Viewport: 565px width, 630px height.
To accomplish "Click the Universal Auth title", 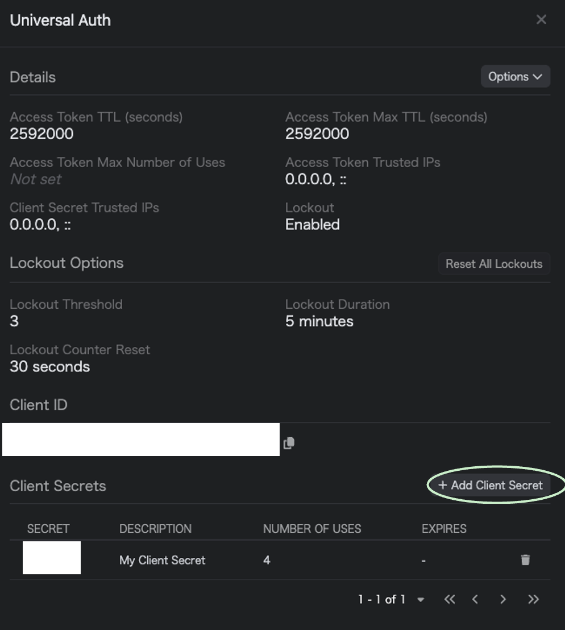I will coord(60,20).
